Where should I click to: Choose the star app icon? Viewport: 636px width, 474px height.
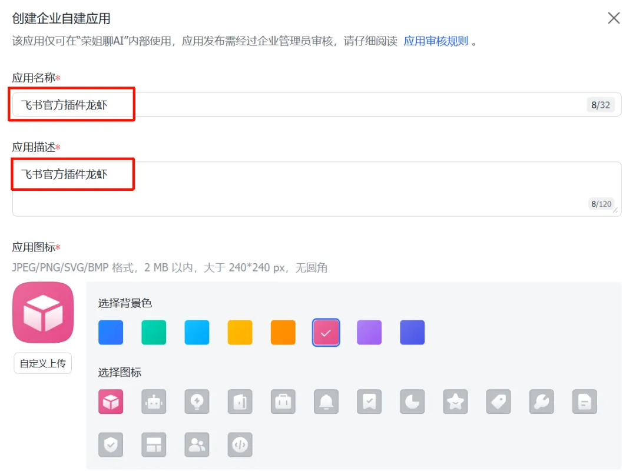(455, 402)
